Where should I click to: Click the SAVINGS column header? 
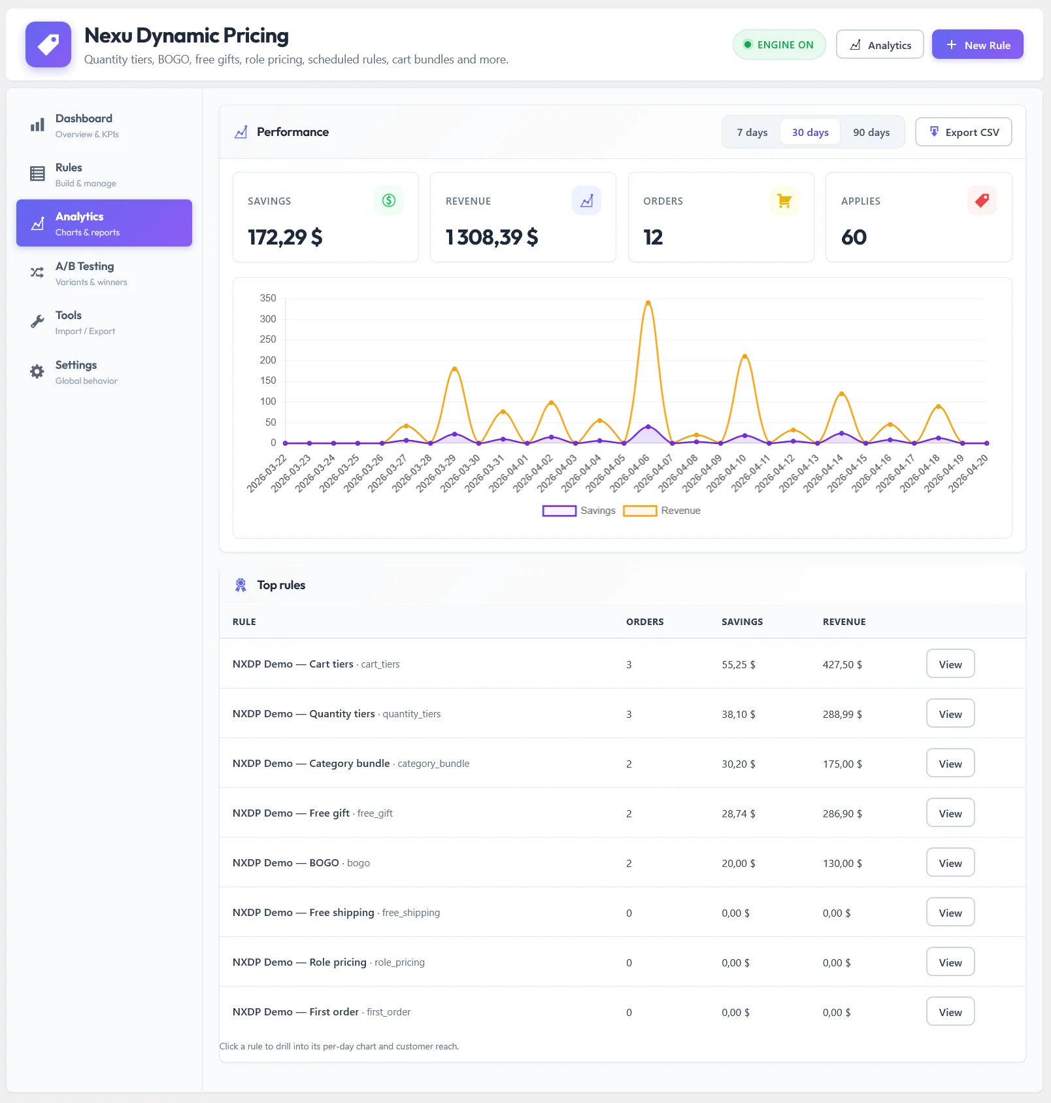[742, 622]
